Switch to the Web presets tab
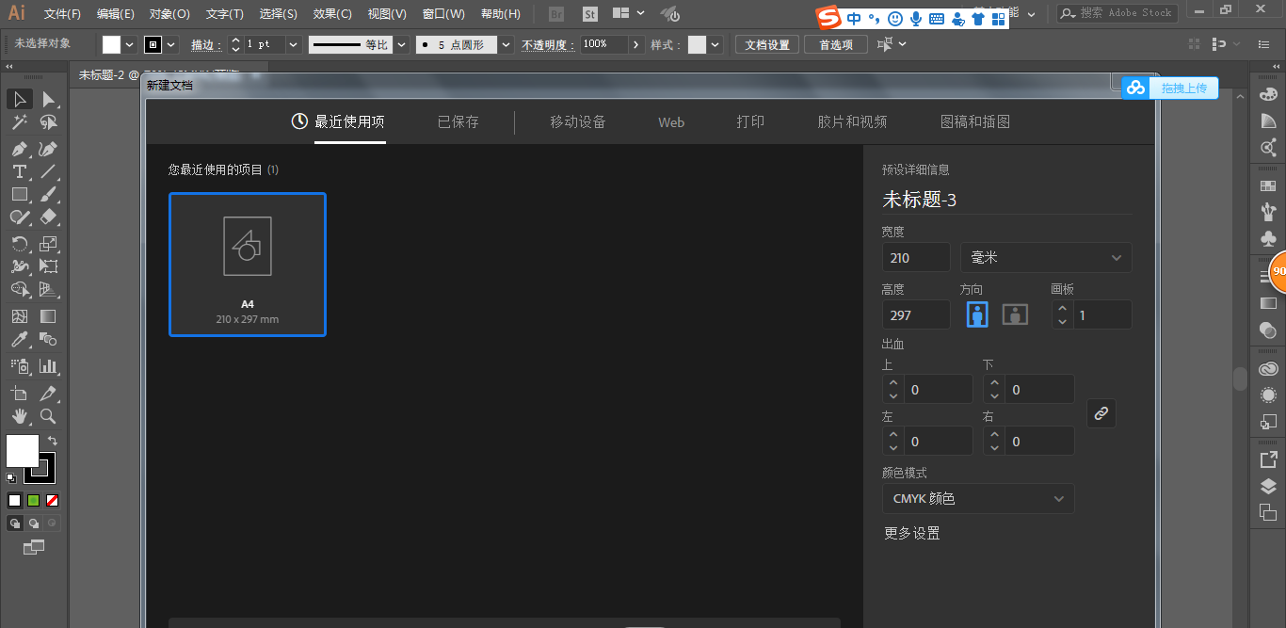 tap(671, 122)
